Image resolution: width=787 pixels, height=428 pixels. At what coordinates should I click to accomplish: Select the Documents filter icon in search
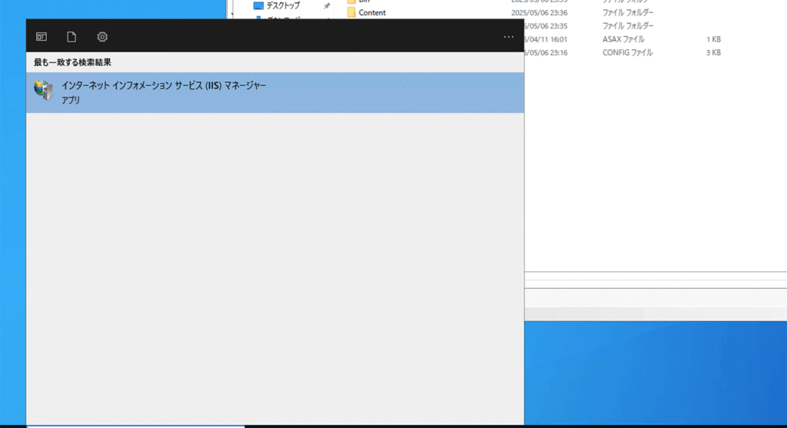coord(71,37)
